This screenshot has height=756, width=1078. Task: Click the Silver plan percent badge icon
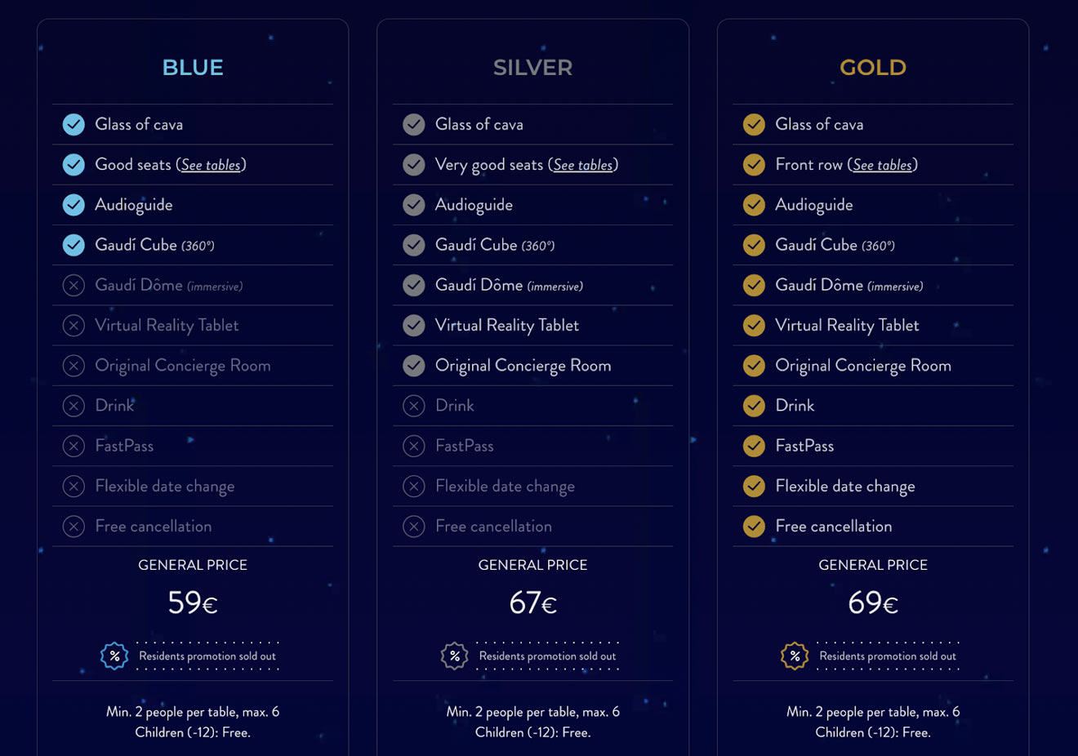[454, 656]
